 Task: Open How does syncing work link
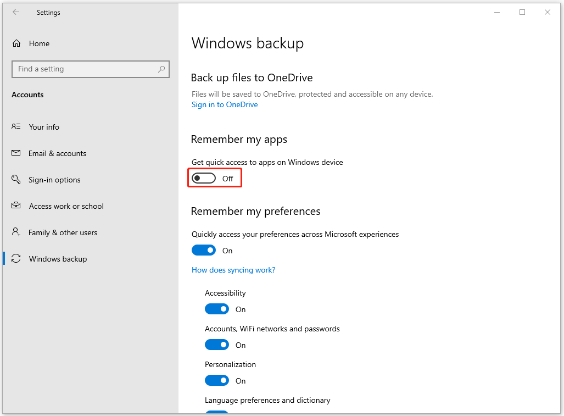[233, 270]
